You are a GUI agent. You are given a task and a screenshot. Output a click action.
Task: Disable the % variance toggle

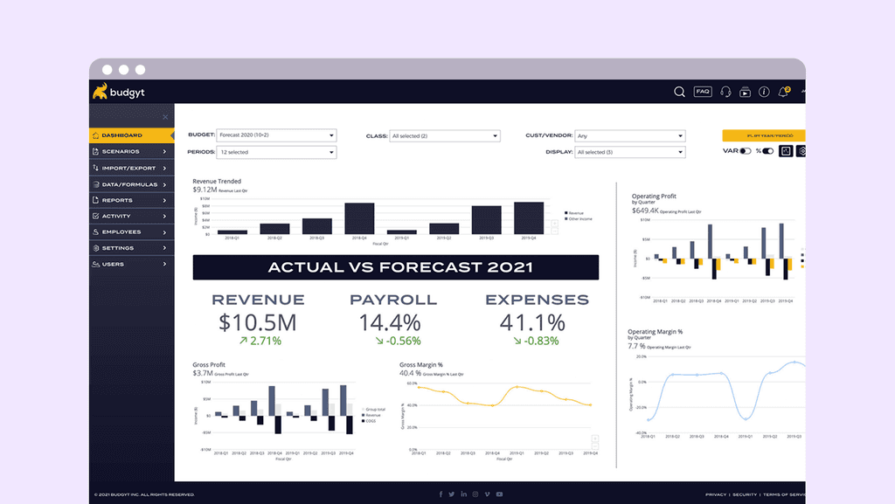767,150
